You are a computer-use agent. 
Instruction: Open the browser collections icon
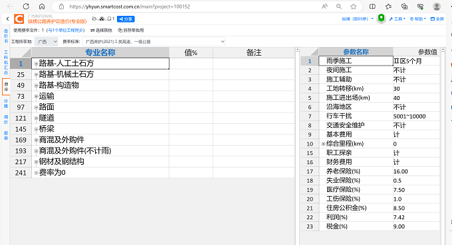404,7
